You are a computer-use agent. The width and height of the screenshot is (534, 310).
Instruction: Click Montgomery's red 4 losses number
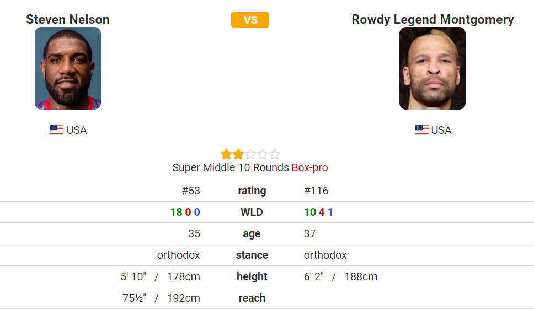coord(322,212)
